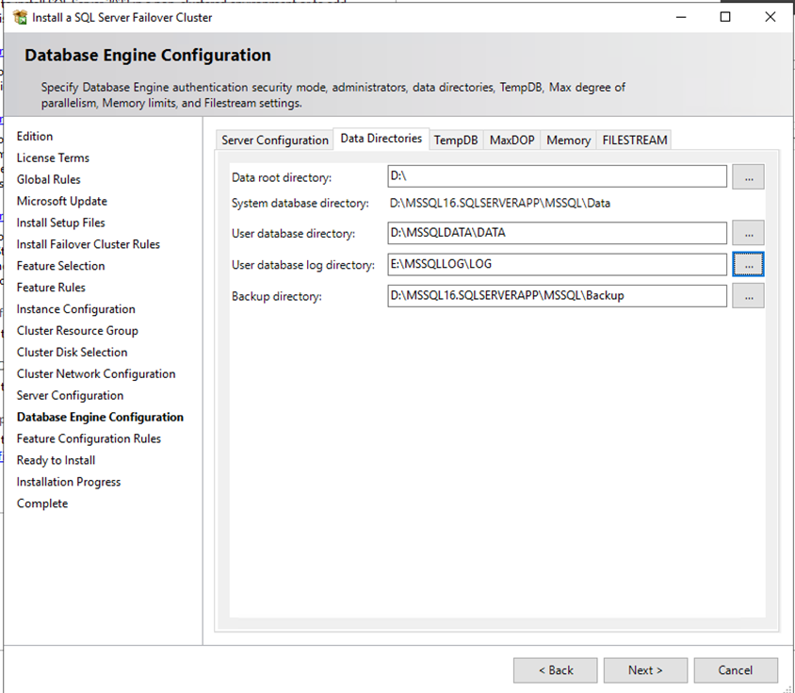Browse for the User database directory
Viewport: 795px width, 693px height.
tap(748, 233)
